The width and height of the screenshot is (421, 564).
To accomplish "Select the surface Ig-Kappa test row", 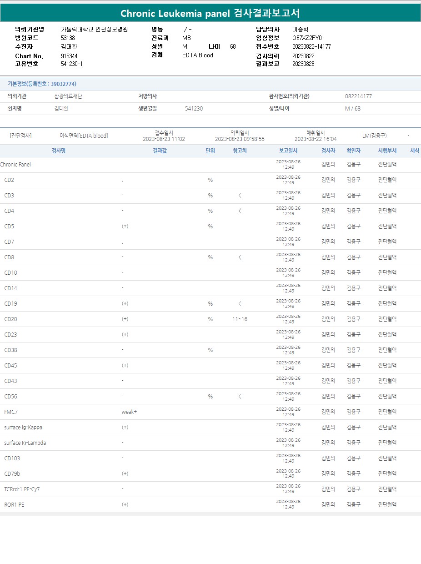I will pyautogui.click(x=23, y=428).
